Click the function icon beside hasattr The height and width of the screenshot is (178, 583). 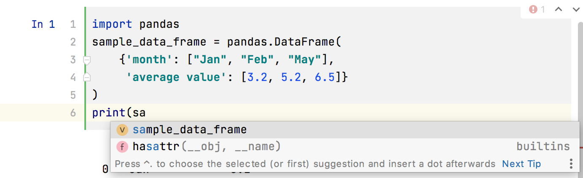coord(122,147)
